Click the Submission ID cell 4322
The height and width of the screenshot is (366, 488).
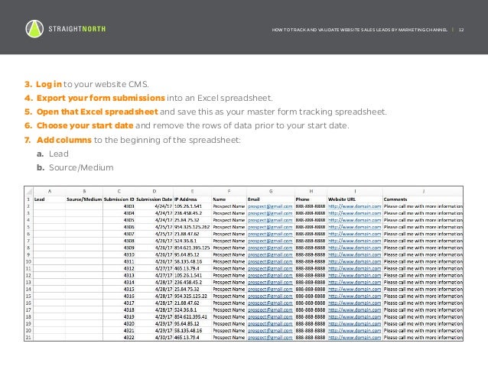(119, 338)
